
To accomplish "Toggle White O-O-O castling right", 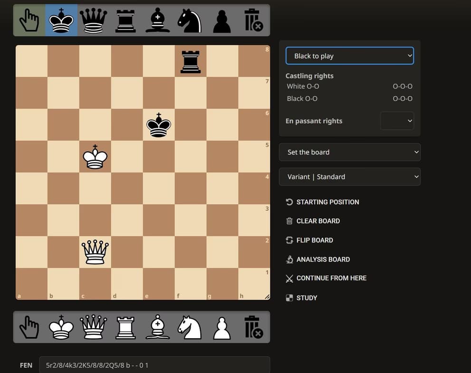I will tap(402, 86).
